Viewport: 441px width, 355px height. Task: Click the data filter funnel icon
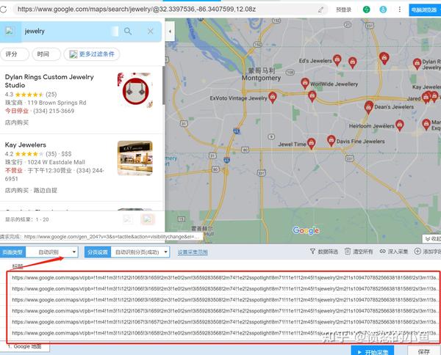coord(312,251)
